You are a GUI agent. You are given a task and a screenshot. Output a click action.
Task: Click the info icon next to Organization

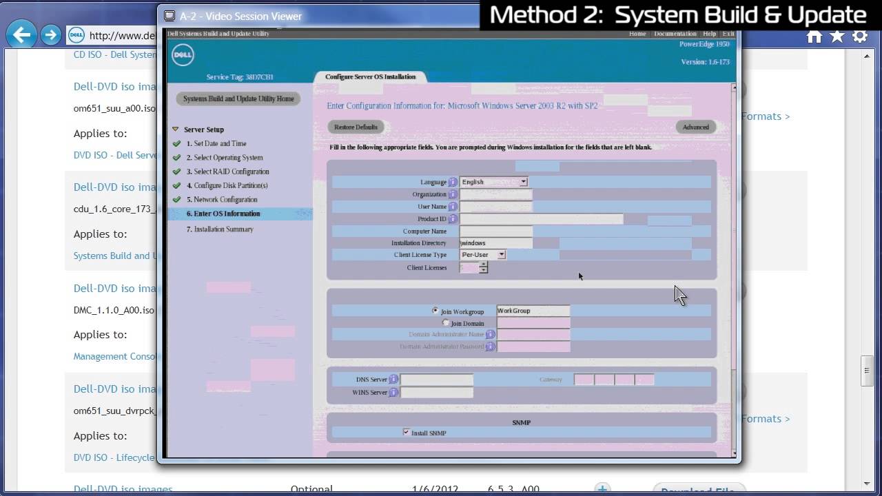(x=453, y=194)
